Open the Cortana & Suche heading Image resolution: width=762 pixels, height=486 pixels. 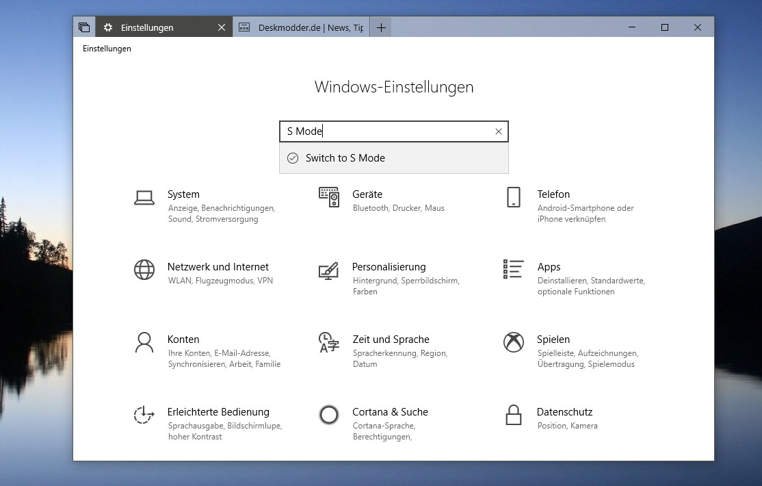click(390, 411)
